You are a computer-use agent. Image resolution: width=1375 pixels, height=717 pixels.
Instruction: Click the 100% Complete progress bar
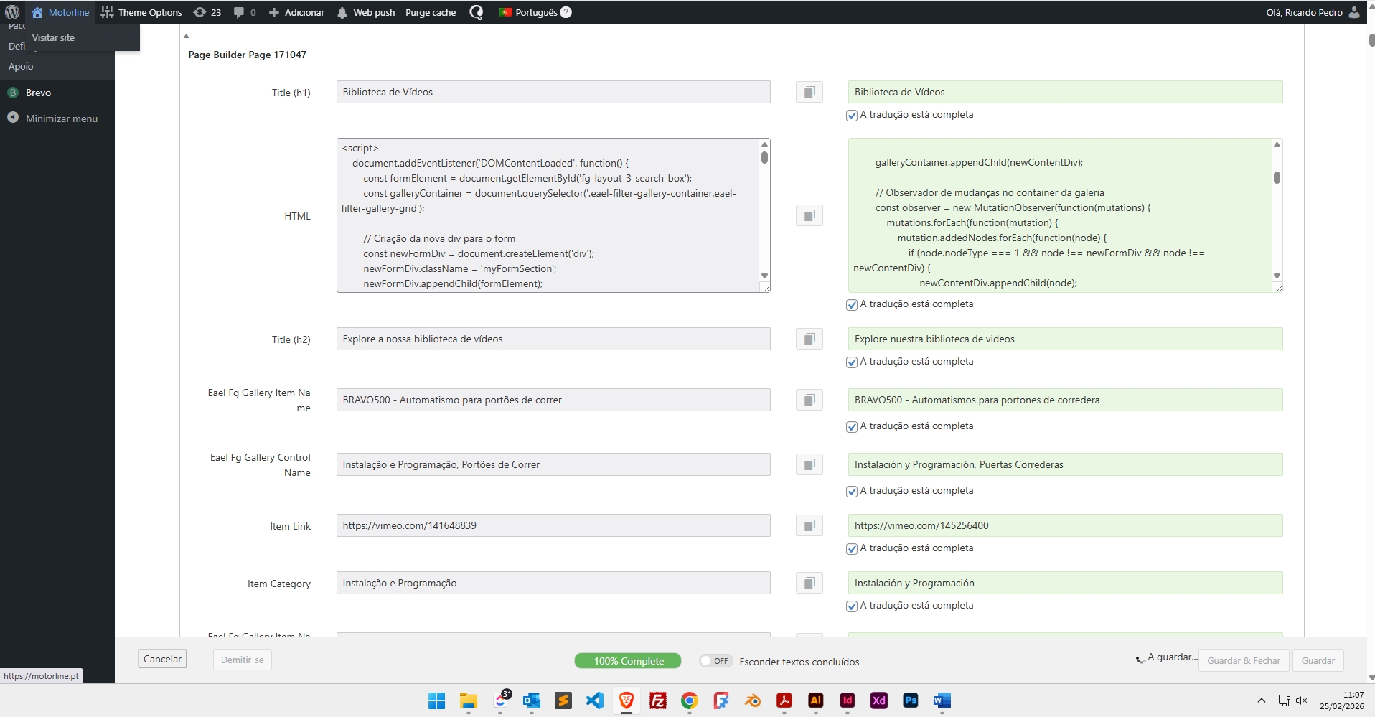coord(628,661)
